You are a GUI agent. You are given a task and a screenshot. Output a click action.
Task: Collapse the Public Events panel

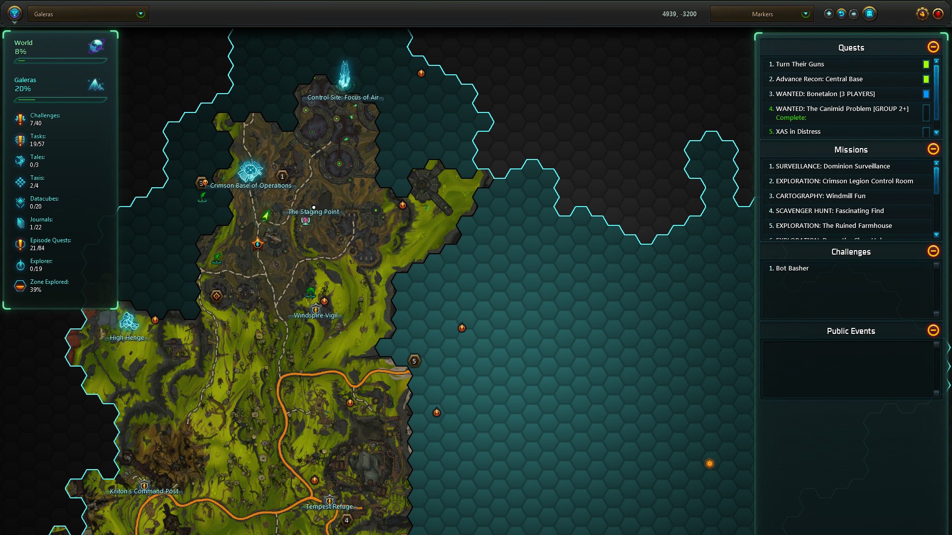point(933,330)
